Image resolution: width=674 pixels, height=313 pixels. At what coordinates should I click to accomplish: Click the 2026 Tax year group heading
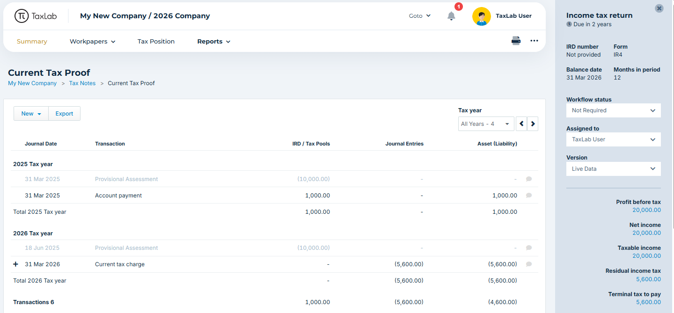coord(33,233)
